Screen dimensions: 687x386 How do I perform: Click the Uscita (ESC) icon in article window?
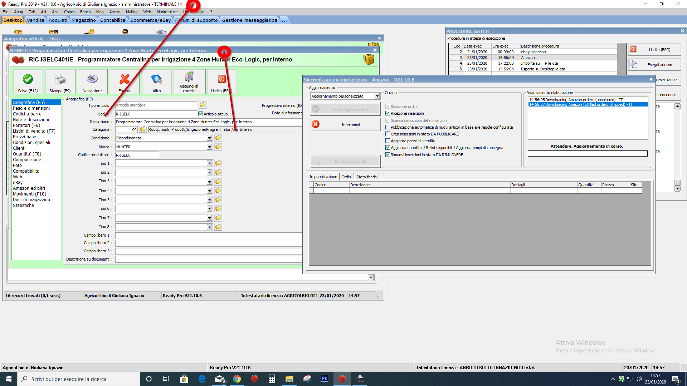tap(221, 79)
